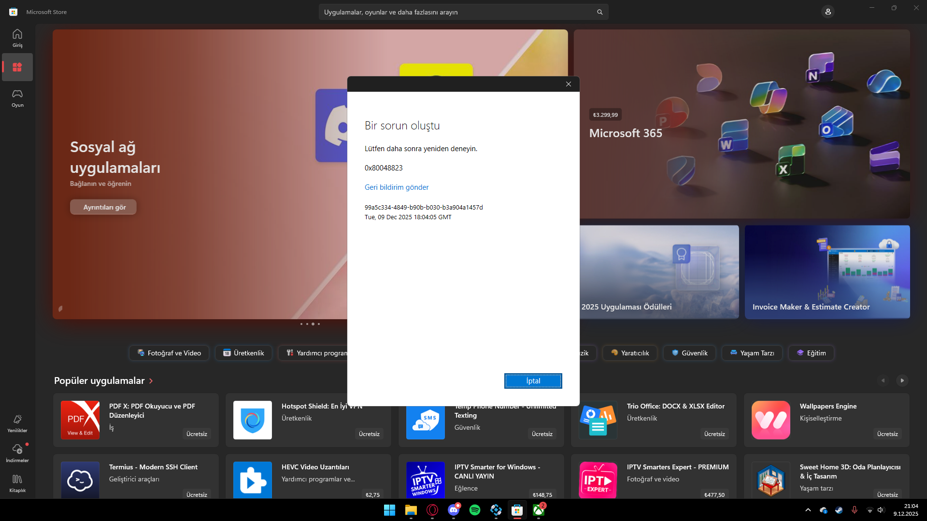Click the ₺148,75 price for IPTV Smarter
This screenshot has width=927, height=521.
[x=542, y=494]
